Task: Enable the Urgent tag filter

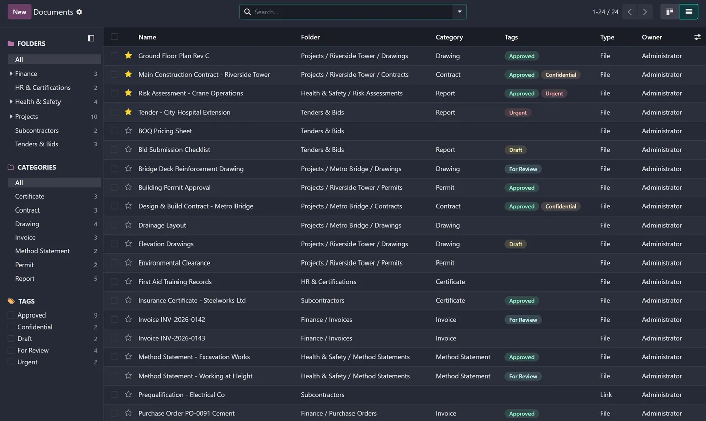Action: coord(11,362)
